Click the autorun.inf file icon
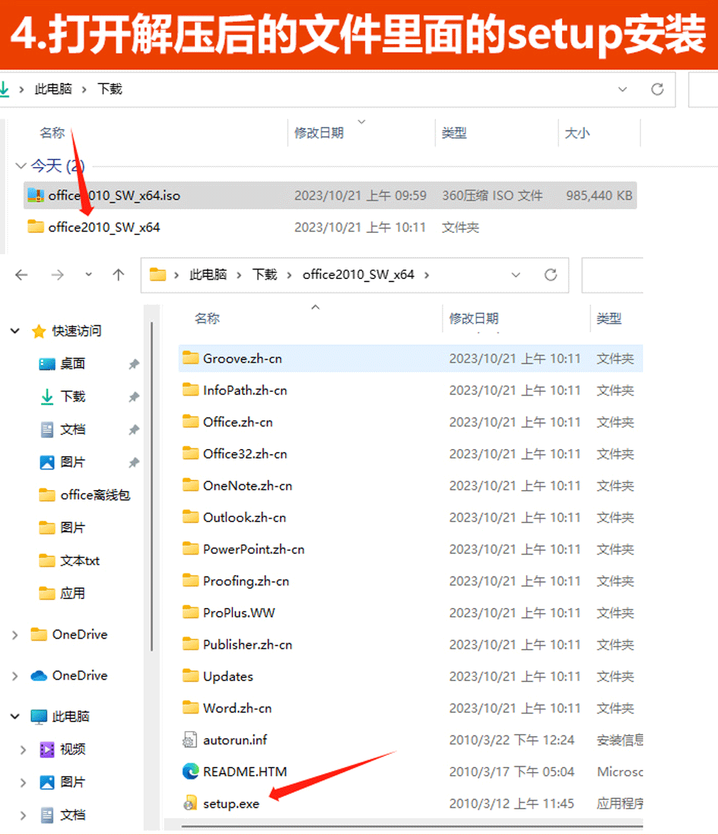 [190, 740]
